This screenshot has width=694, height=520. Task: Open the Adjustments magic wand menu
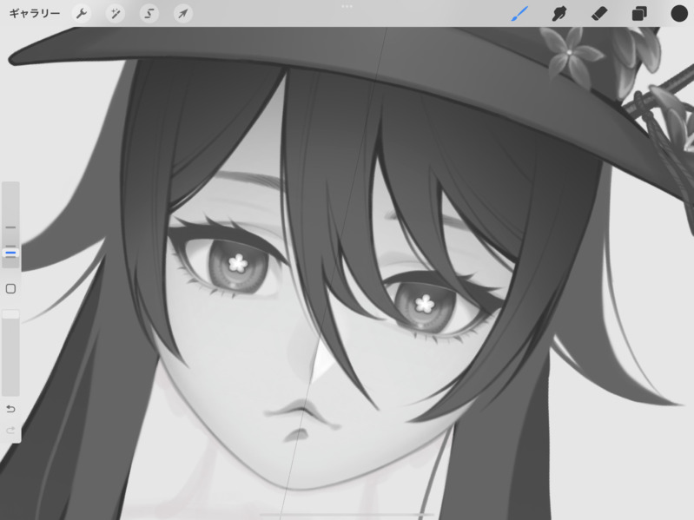tap(116, 13)
